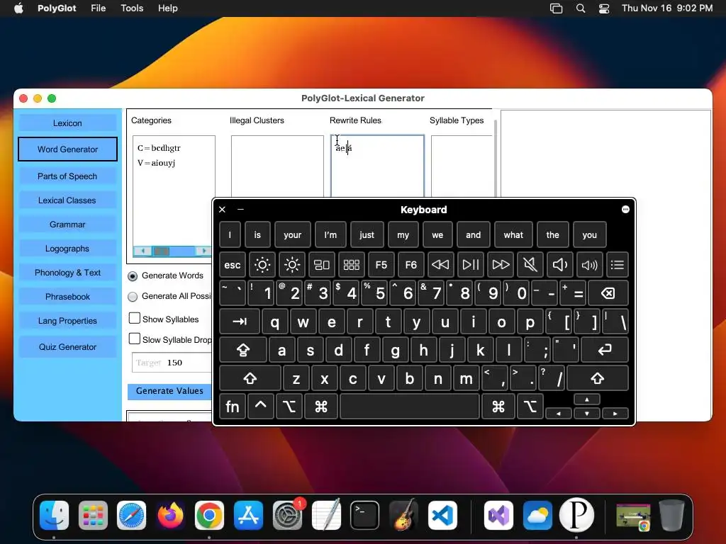Viewport: 726px width, 544px height.
Task: Select the Generate Words radio button
Action: click(x=133, y=276)
